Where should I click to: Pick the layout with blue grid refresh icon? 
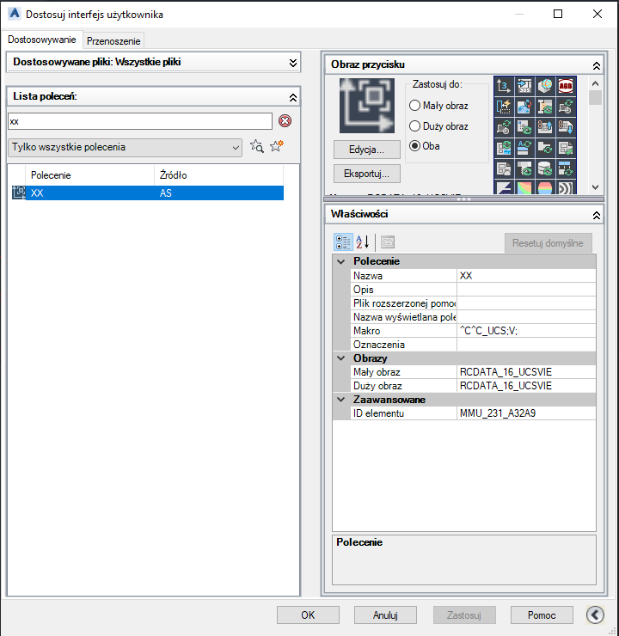(x=504, y=148)
